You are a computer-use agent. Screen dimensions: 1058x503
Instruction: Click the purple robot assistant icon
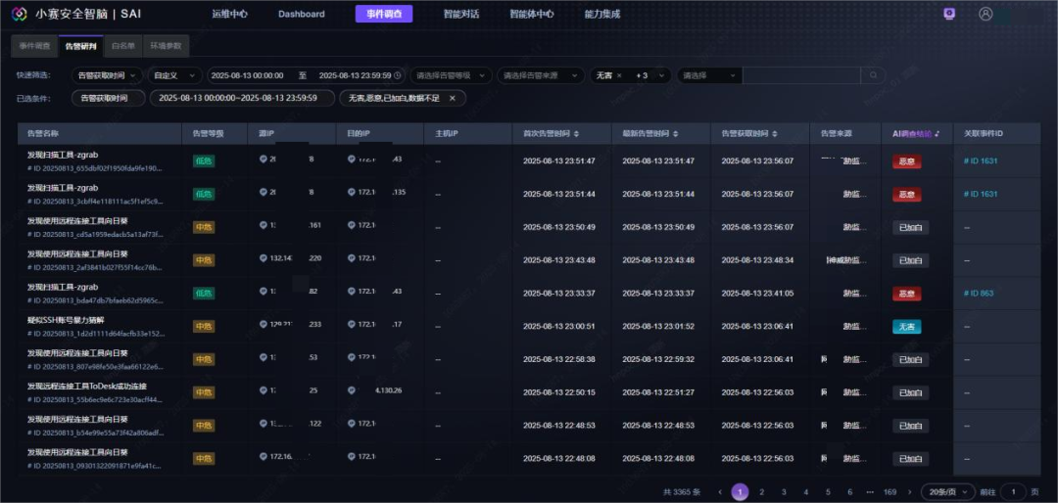point(948,14)
